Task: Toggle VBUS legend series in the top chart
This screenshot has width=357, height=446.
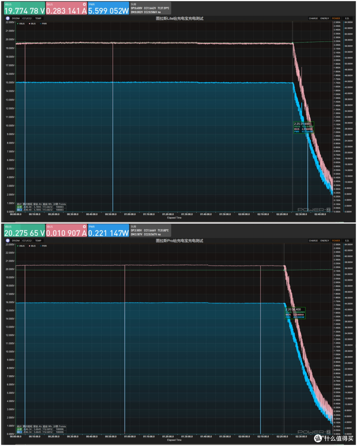Action: (21, 24)
